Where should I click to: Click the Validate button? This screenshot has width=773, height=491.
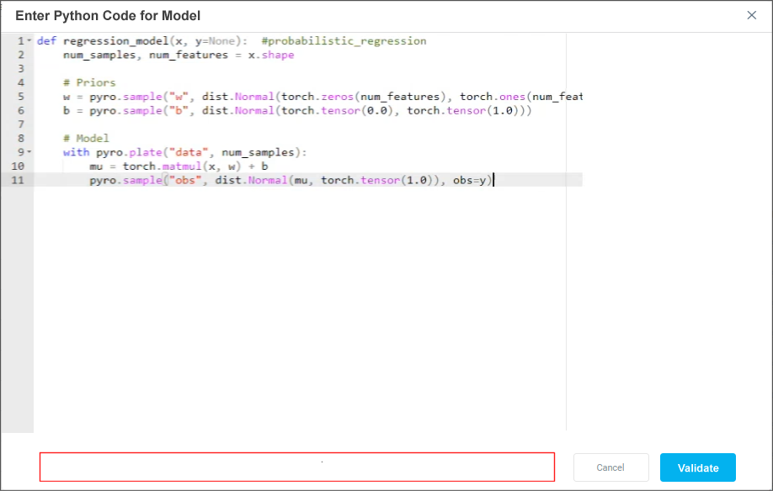[x=697, y=467]
